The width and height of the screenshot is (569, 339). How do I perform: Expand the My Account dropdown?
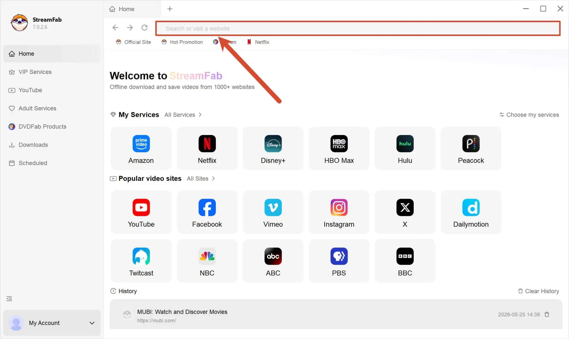[92, 323]
